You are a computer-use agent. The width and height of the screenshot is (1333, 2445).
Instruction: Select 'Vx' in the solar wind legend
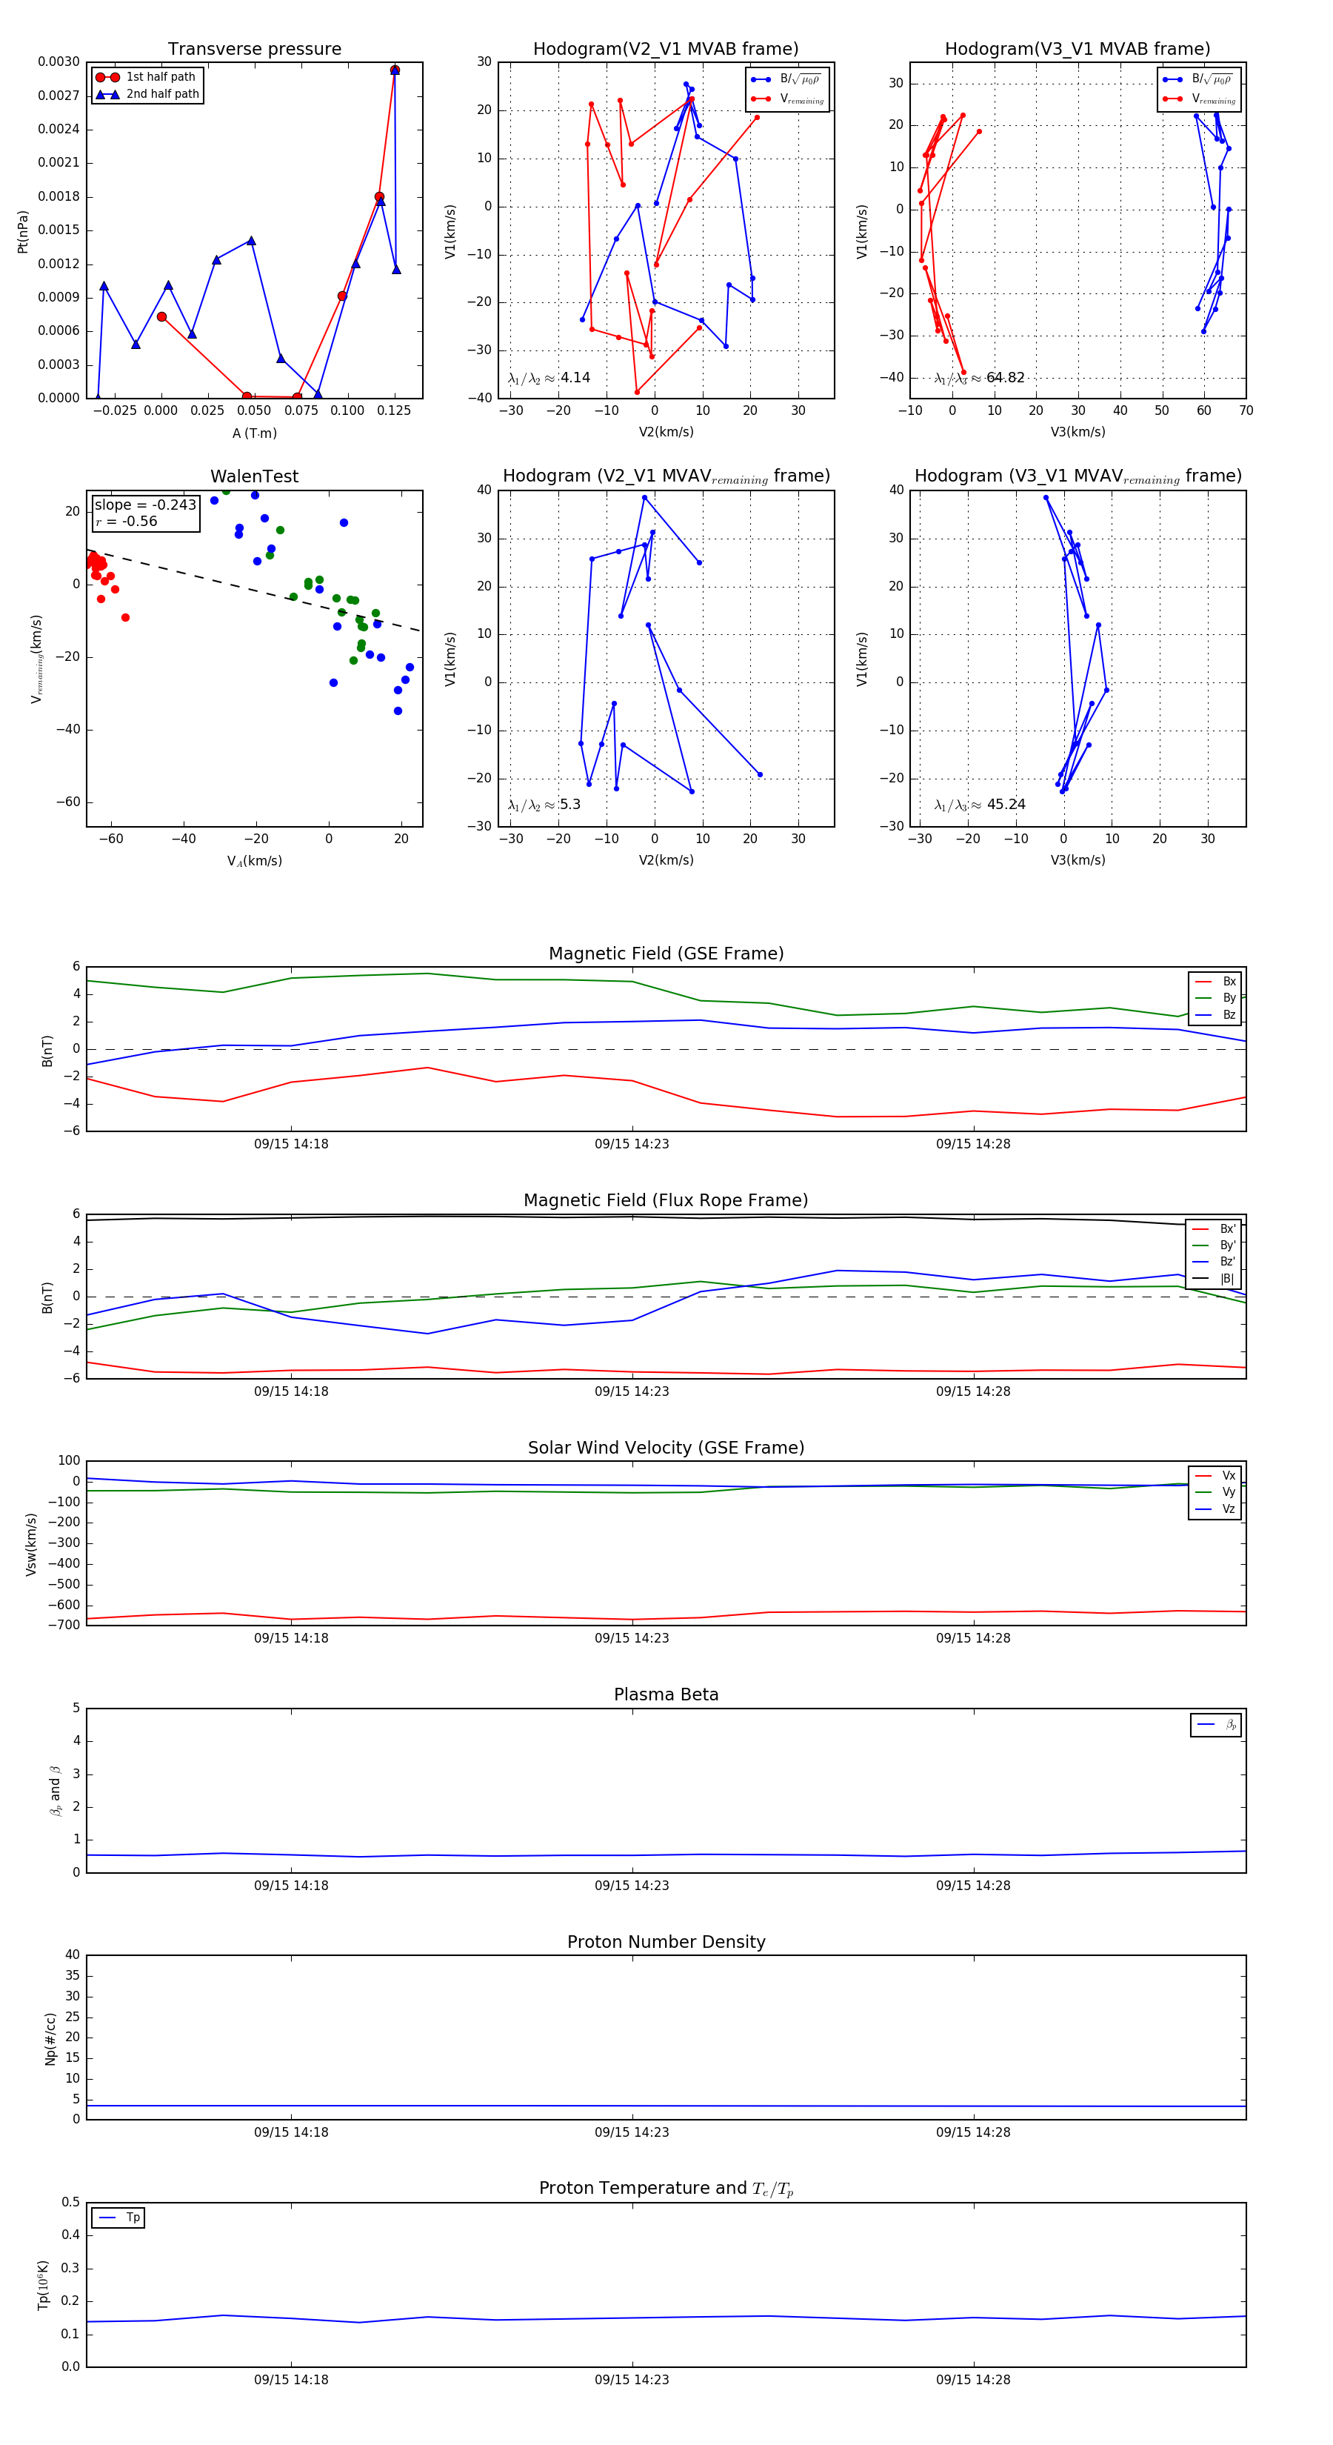[1215, 1476]
